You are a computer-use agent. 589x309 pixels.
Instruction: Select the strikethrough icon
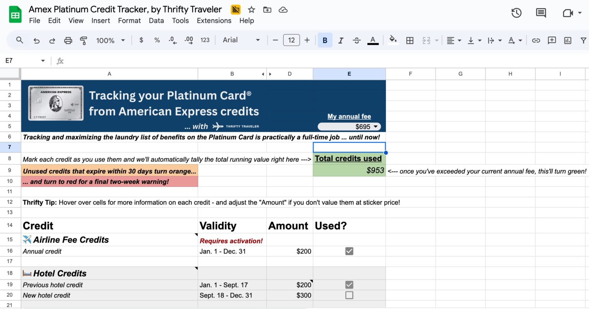(357, 40)
